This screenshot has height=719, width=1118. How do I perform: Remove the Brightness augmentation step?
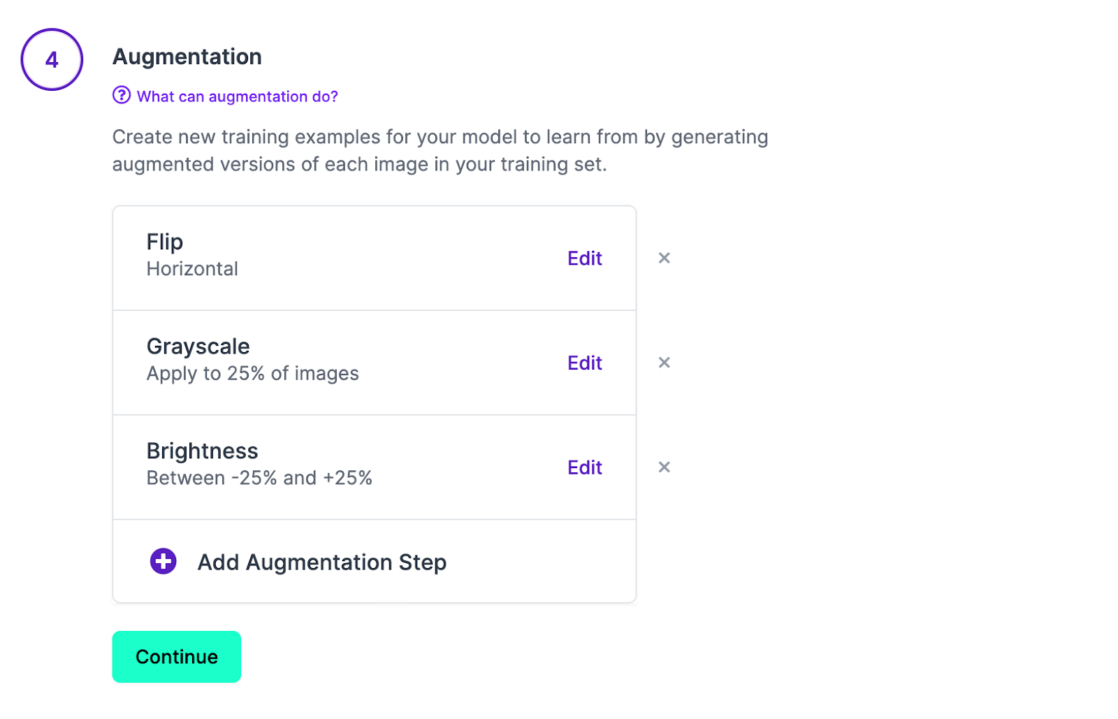point(665,467)
